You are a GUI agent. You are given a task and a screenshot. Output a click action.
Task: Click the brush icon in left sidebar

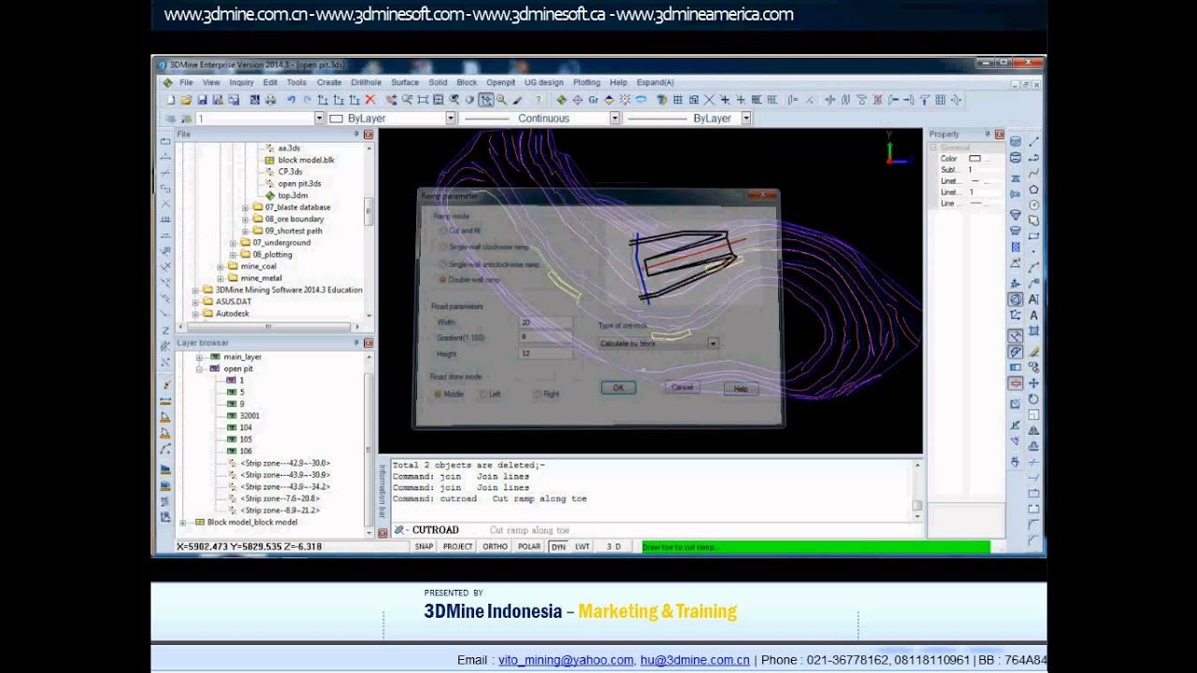pos(166,385)
